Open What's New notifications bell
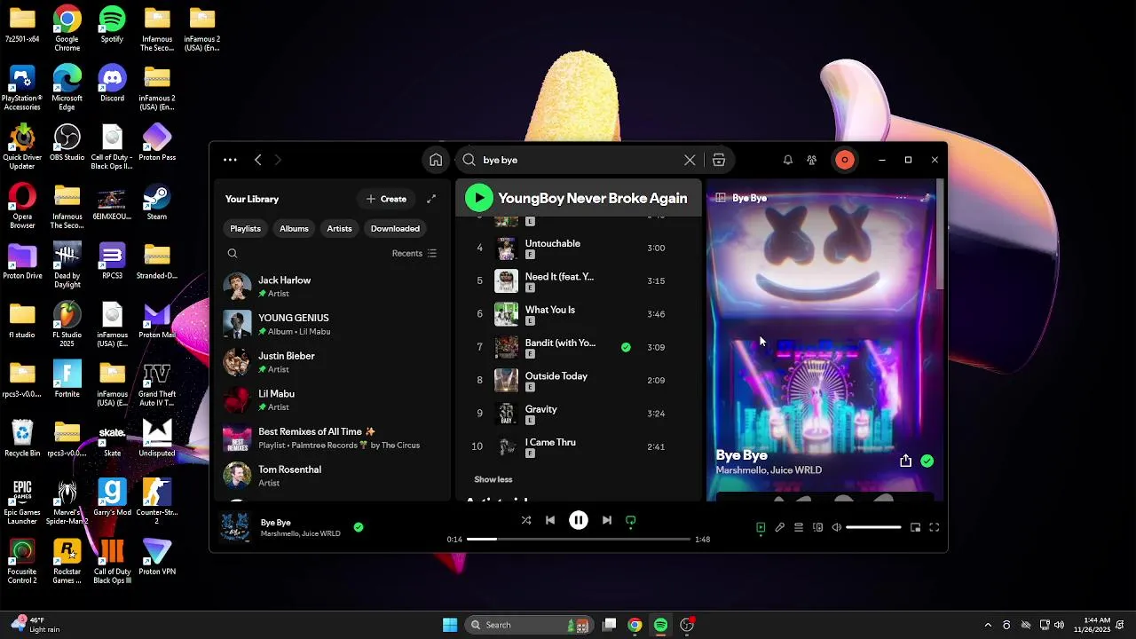This screenshot has height=639, width=1136. (x=787, y=161)
